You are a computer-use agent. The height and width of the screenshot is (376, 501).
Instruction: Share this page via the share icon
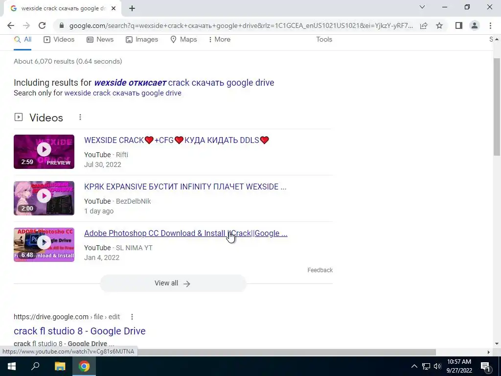tap(424, 25)
